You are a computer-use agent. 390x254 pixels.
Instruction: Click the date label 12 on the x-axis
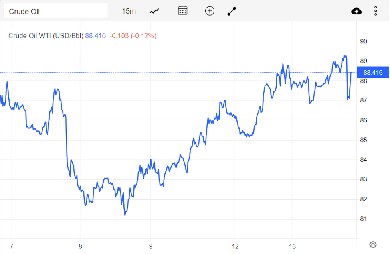(x=235, y=246)
